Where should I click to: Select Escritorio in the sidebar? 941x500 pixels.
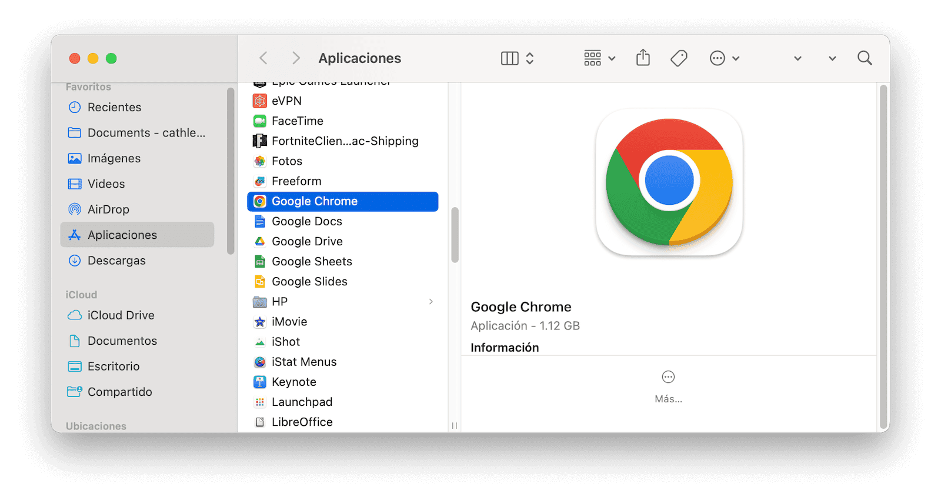(137, 366)
